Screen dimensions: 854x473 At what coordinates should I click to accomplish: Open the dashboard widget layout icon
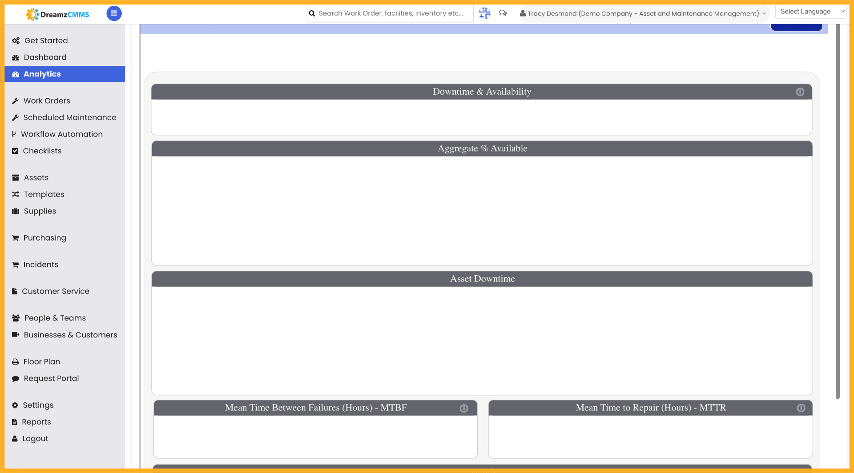tap(484, 13)
